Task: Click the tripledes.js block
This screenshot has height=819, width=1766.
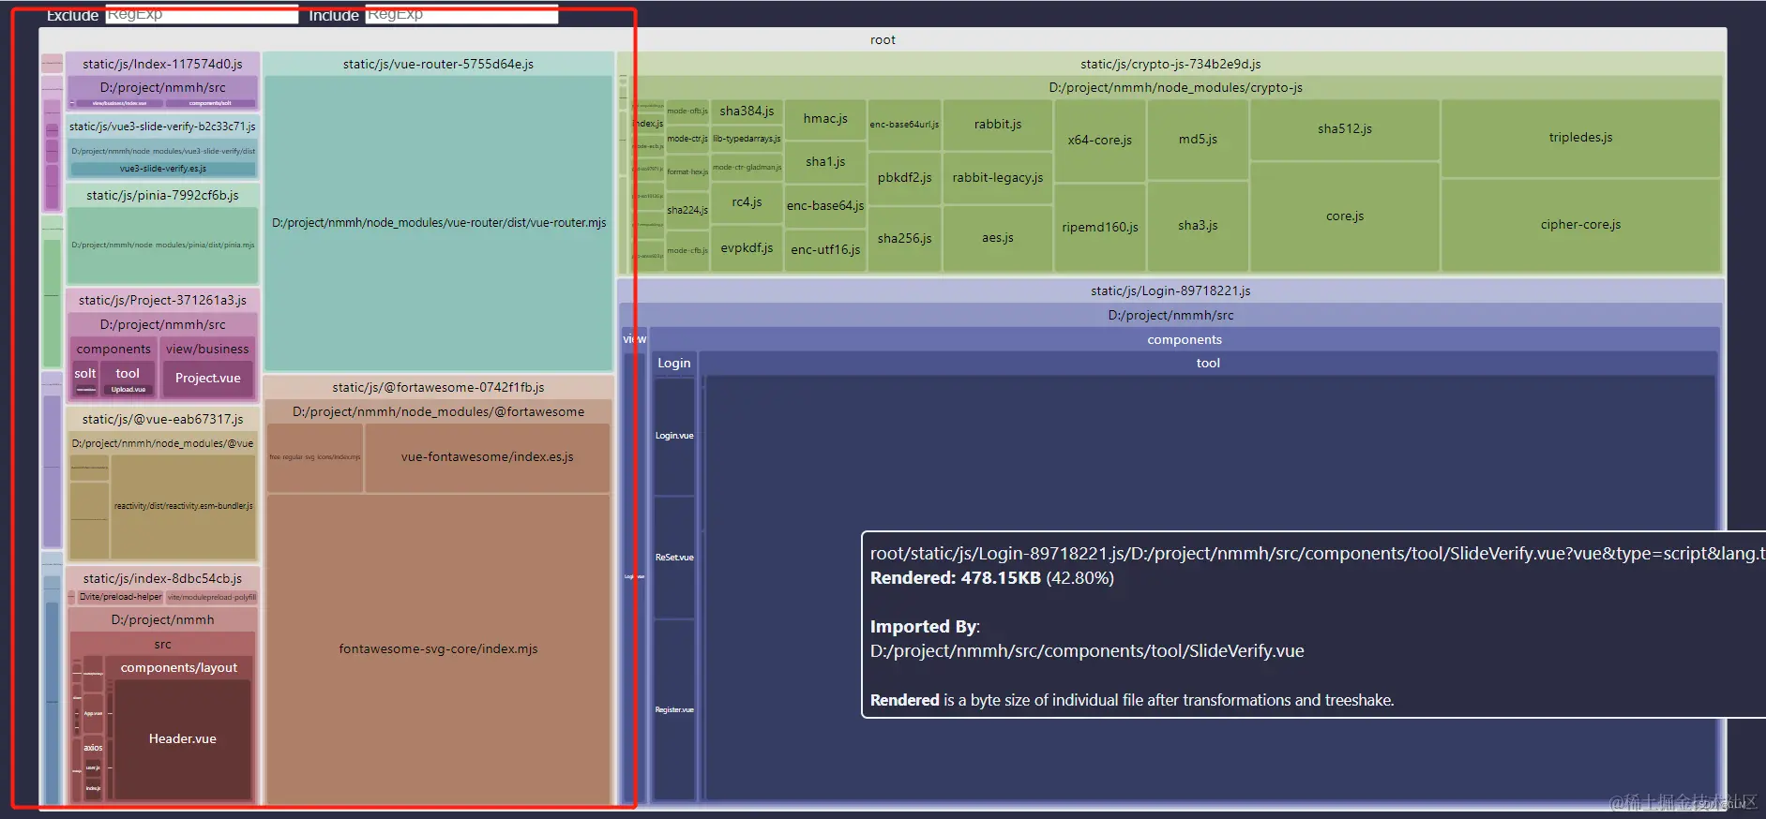Action: [1580, 137]
